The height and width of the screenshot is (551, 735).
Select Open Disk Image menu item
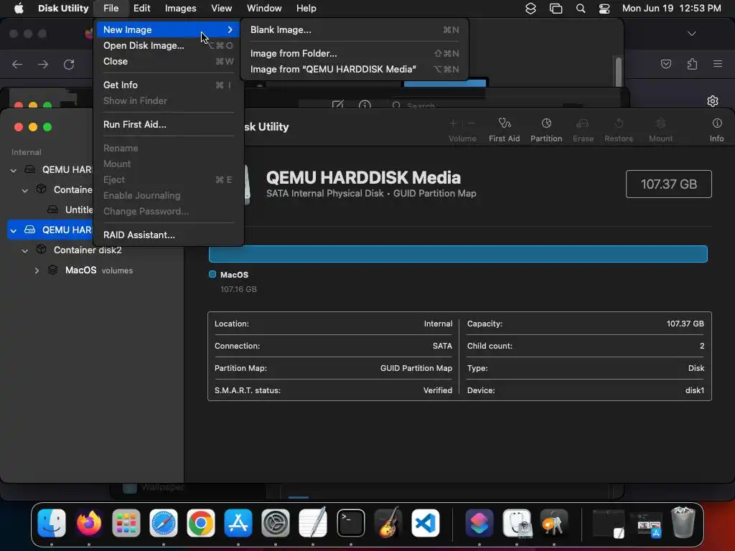(168, 45)
